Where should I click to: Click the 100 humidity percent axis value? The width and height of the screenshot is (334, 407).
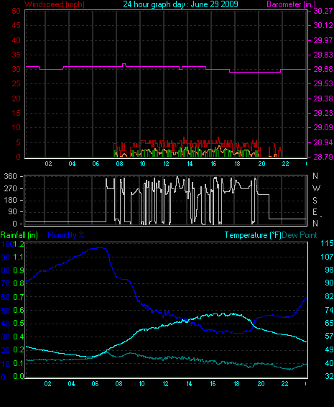(x=7, y=244)
